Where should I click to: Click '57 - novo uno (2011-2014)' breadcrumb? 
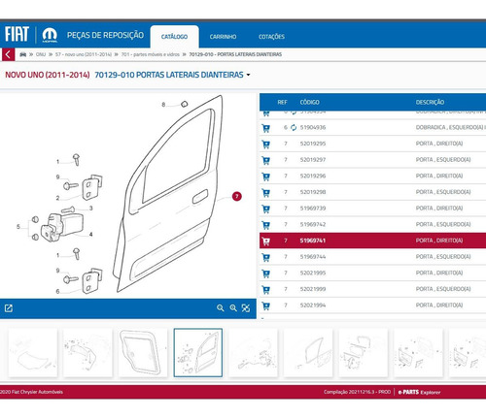click(84, 54)
